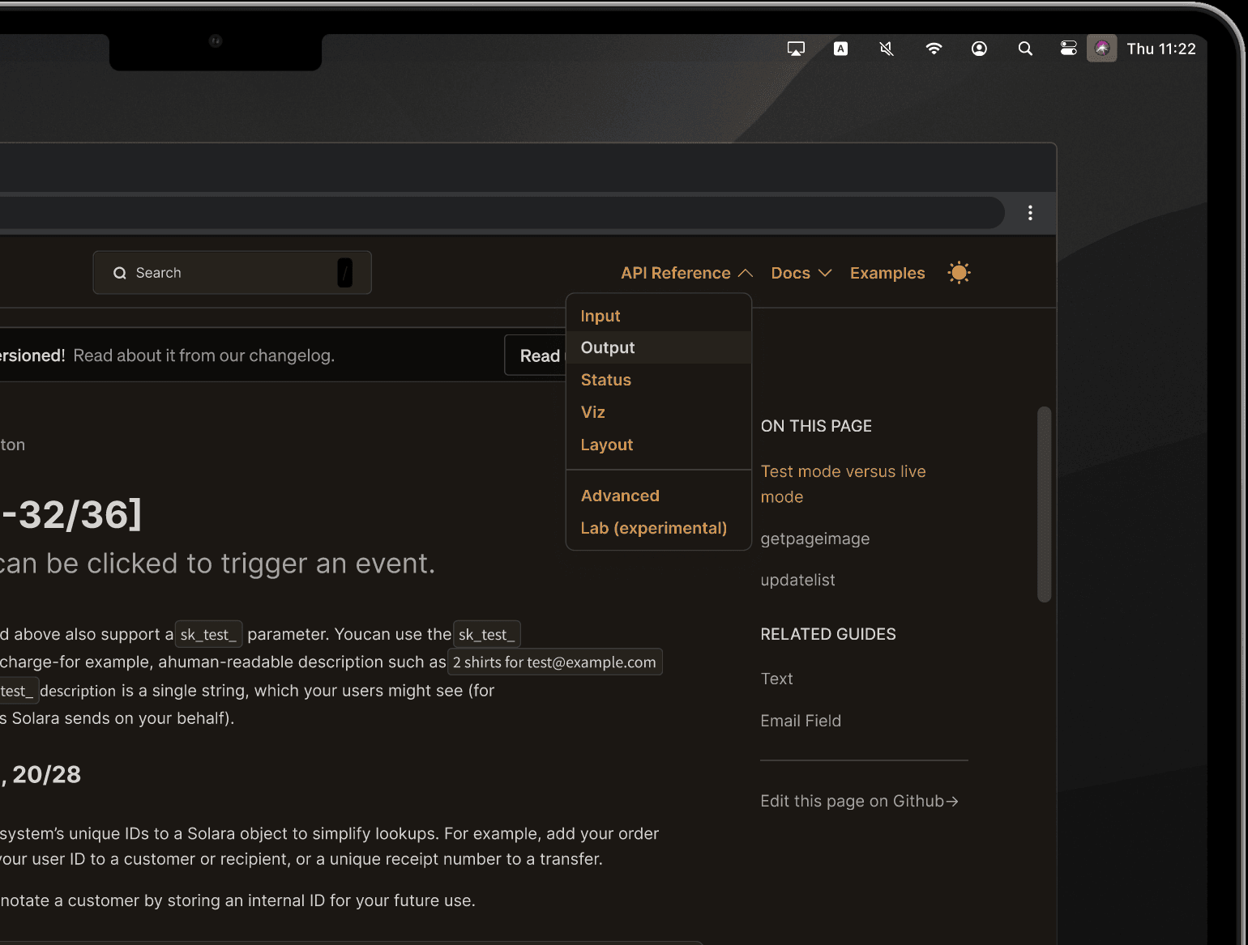
Task: Open the Wi-Fi menu bar icon
Action: click(x=934, y=49)
